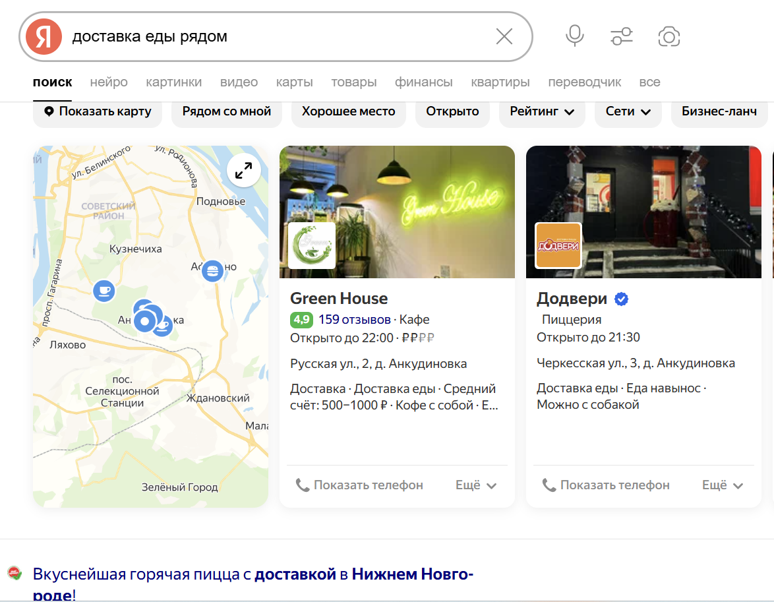Open the Green House title link
The image size is (774, 602).
339,298
